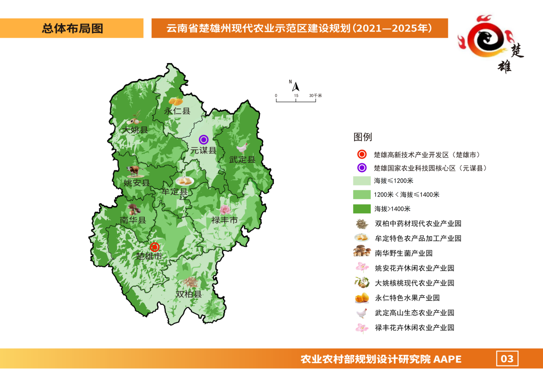Click the 云南省楚雄州现代农业示范区建设规划 header bar
Screen dimensions: 543x384
click(x=299, y=28)
